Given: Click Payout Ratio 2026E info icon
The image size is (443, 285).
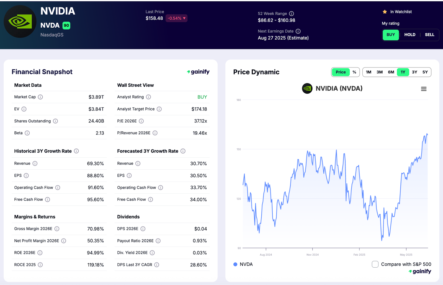Looking at the screenshot, I should (x=158, y=241).
